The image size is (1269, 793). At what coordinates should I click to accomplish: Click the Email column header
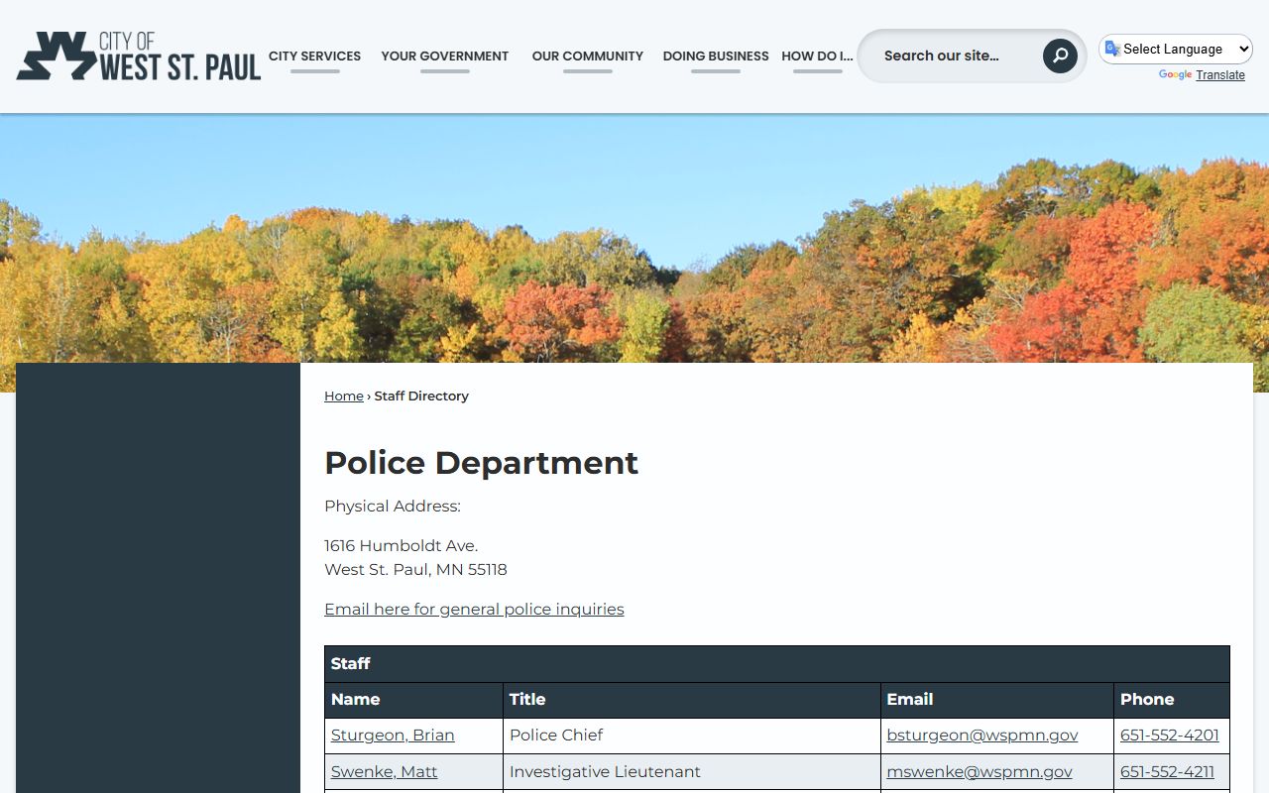click(997, 700)
